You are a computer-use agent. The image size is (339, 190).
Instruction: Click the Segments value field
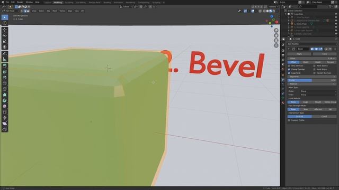click(312, 77)
